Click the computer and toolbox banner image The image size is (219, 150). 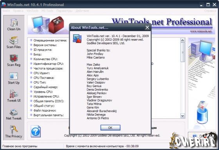48,25
